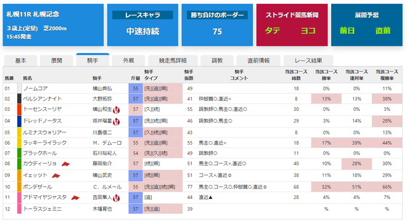Click the 当該コース複勝率 column header
Viewport: 407px width, 223px height.
tap(387, 75)
